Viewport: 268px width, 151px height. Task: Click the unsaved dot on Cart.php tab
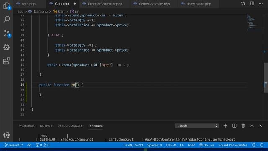pyautogui.click(x=75, y=4)
